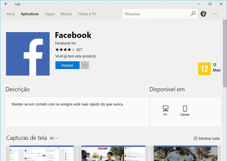Click the search magnifier icon
227x161 pixels.
tap(193, 14)
